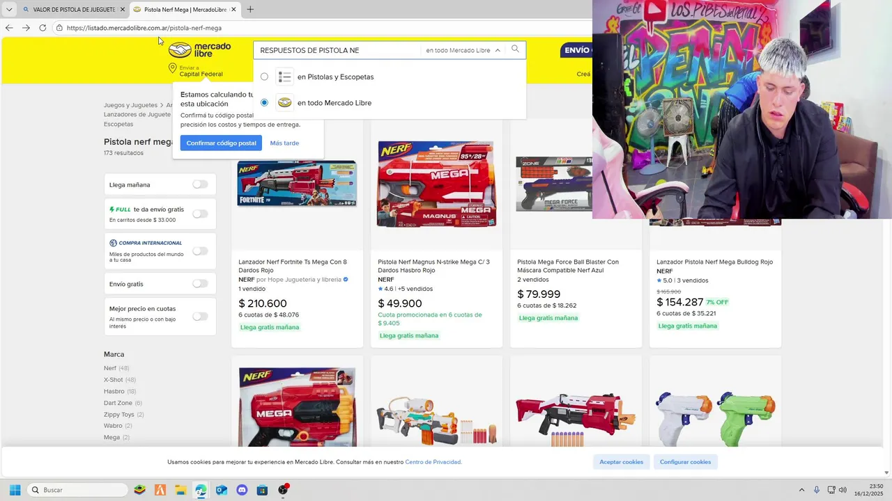Show hidden system tray icons
The image size is (892, 501).
tap(801, 490)
